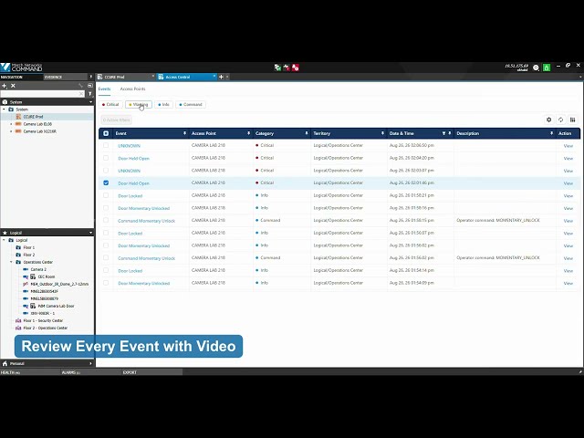Open the Door Momentary Unlocked event at 01:58:16
The image size is (584, 438).
144,208
